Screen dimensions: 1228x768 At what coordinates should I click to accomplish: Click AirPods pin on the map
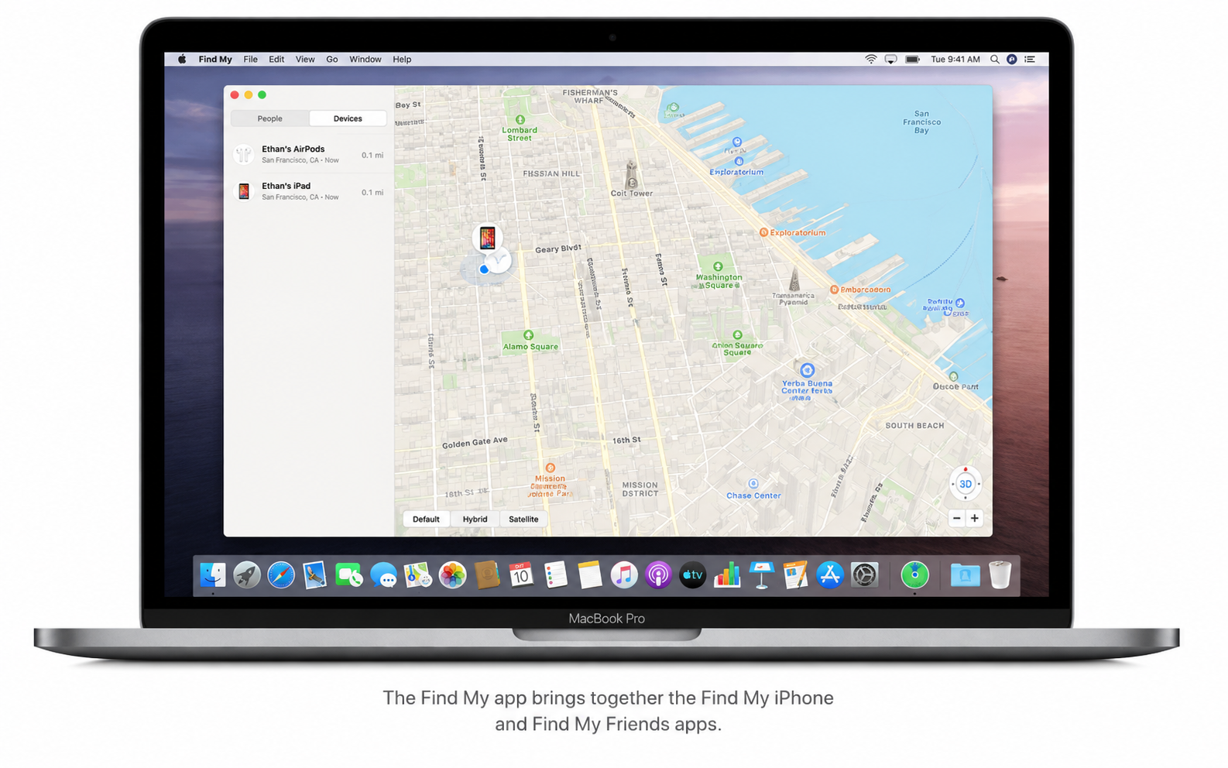coord(500,260)
